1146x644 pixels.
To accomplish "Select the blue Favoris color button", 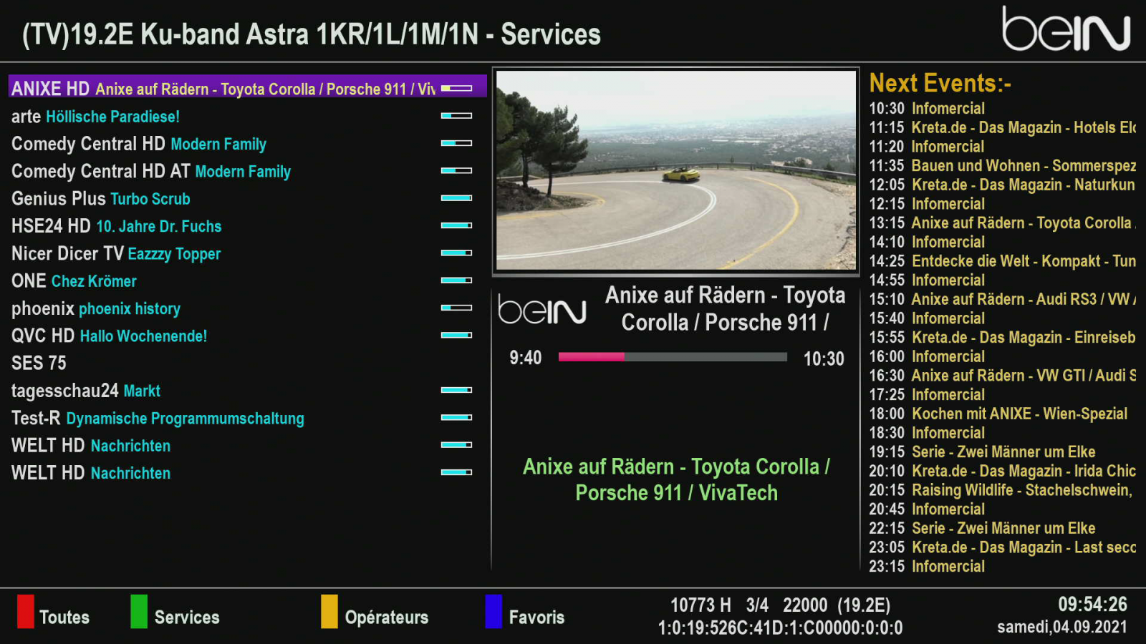I will click(x=493, y=612).
